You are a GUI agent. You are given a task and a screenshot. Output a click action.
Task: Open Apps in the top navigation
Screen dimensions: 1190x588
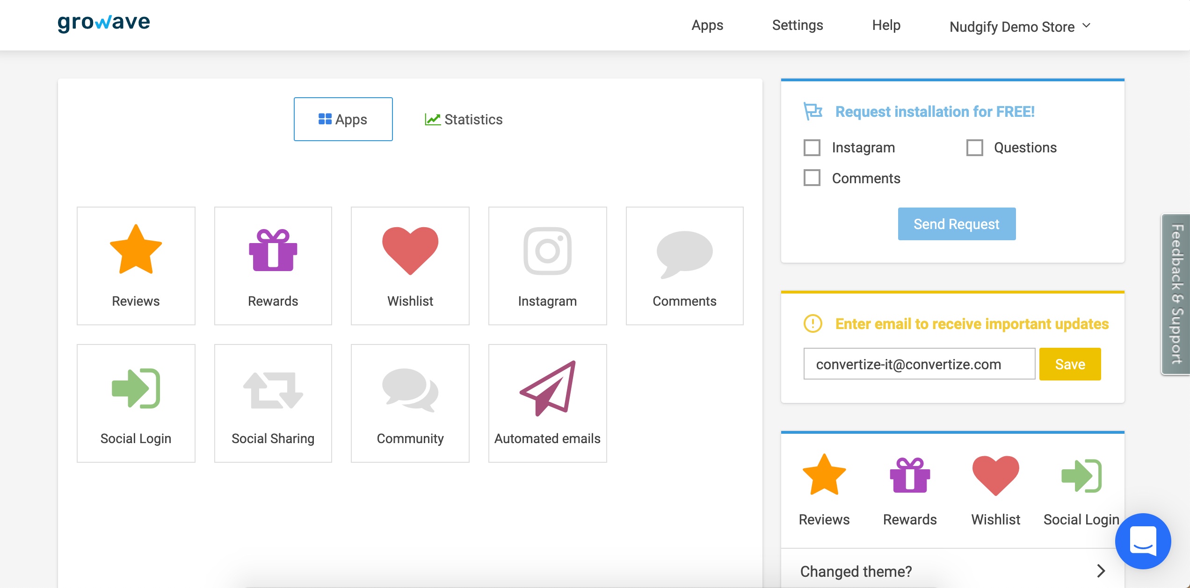[x=707, y=25]
